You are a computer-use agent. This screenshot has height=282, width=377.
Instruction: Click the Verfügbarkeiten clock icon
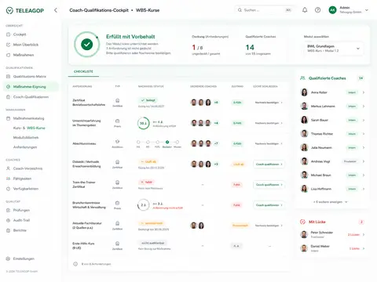[8, 189]
